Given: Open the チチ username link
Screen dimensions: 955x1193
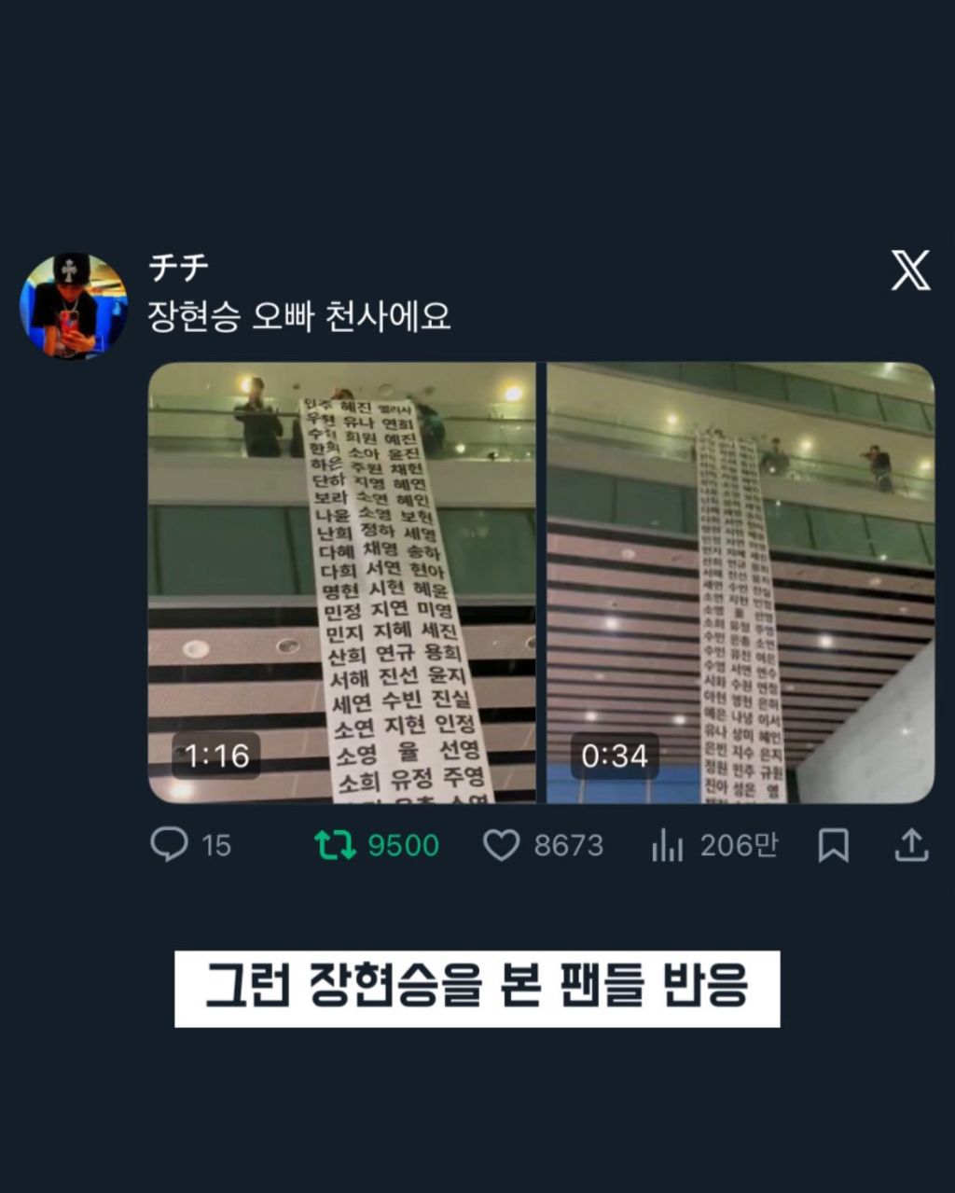Looking at the screenshot, I should coord(178,268).
